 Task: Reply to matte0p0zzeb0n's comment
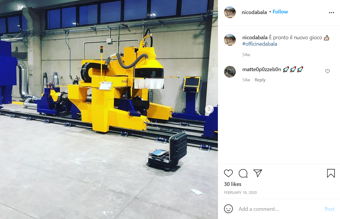point(260,80)
